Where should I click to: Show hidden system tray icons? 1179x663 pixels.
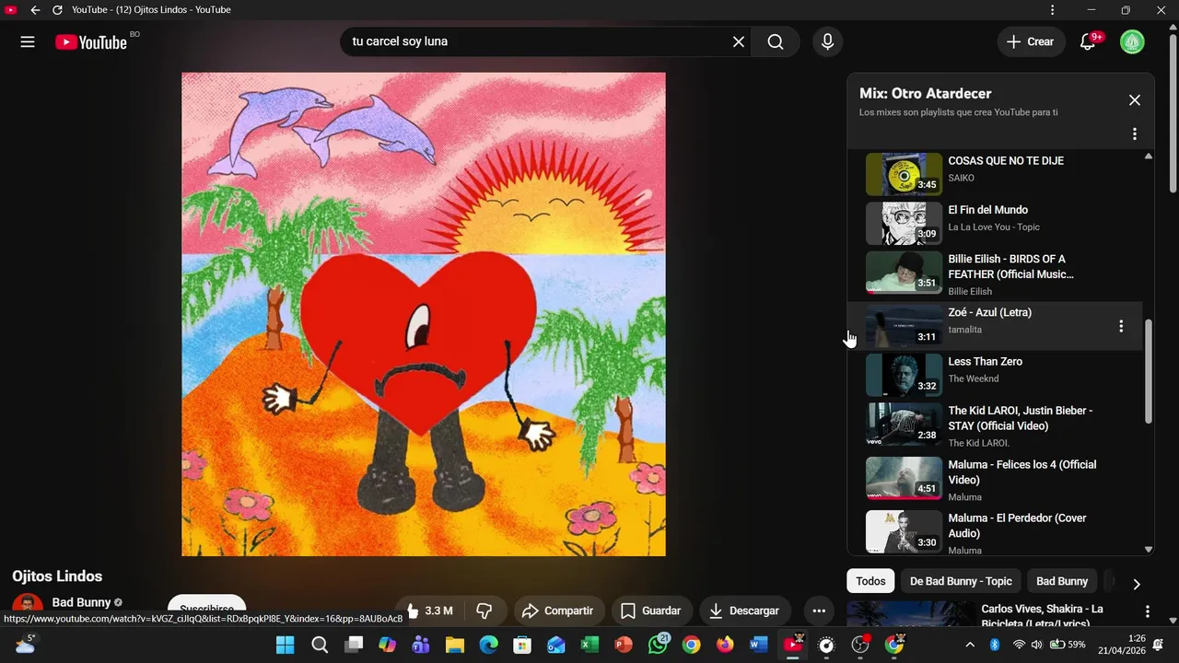pyautogui.click(x=969, y=645)
